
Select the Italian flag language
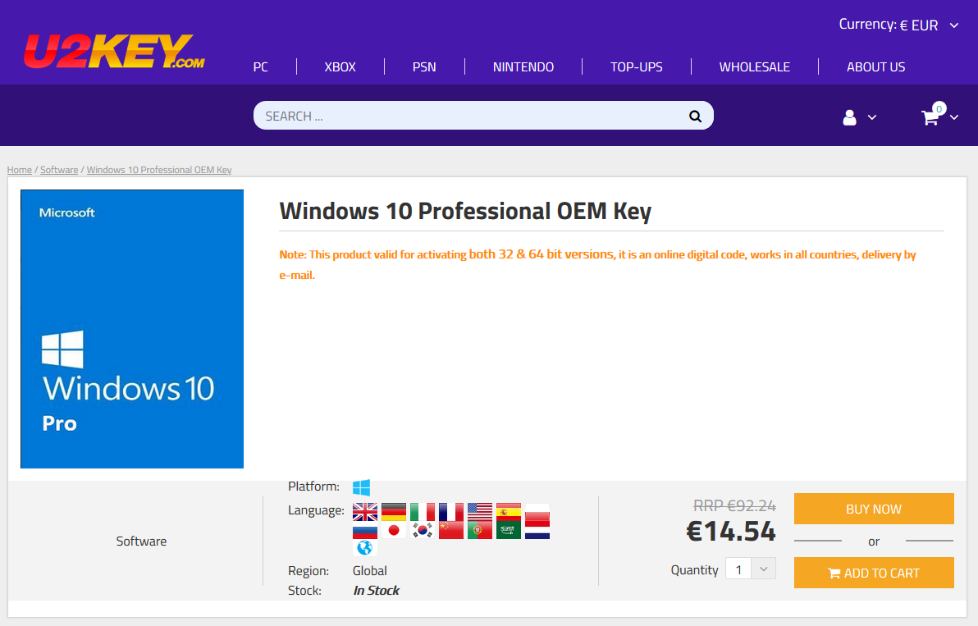click(423, 512)
